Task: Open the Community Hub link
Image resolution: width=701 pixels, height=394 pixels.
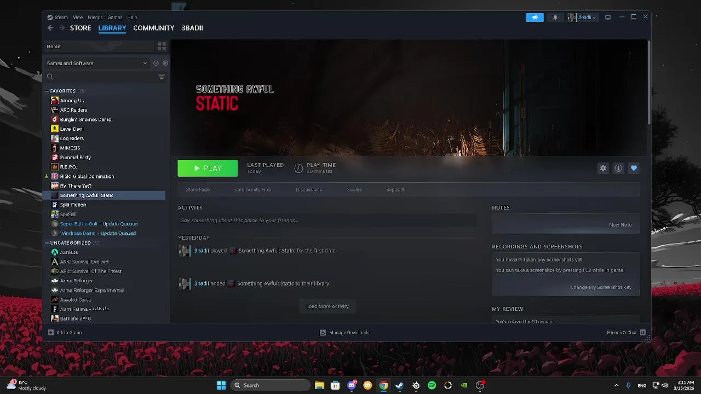Action: (x=252, y=189)
